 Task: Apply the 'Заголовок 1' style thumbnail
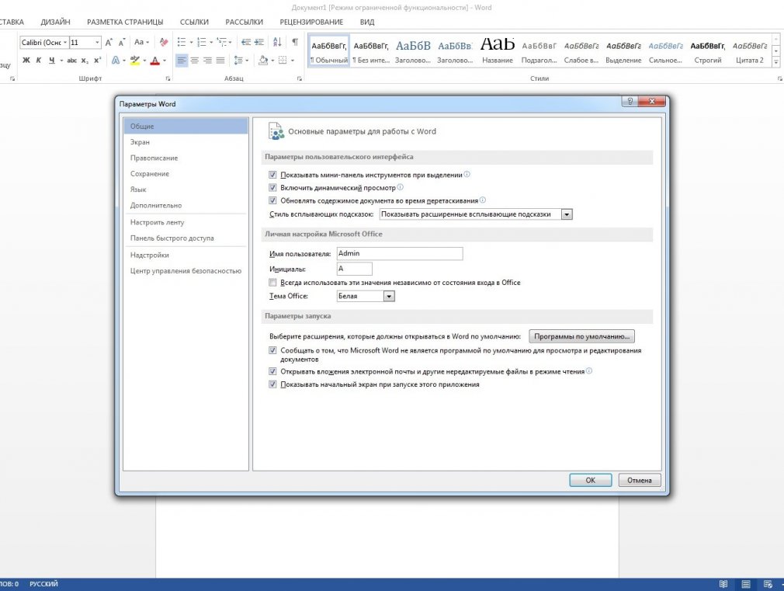tap(413, 51)
